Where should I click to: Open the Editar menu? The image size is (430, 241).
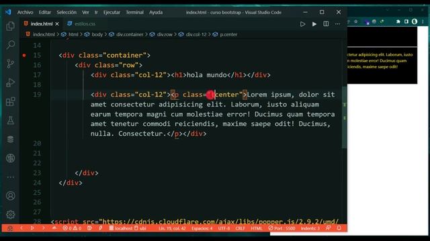(x=45, y=12)
